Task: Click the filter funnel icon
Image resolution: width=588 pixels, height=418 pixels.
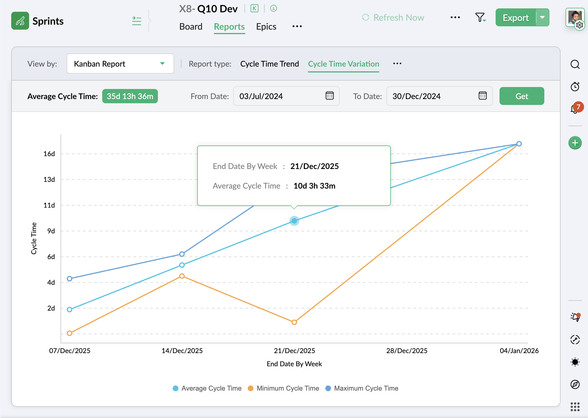Action: pyautogui.click(x=480, y=18)
